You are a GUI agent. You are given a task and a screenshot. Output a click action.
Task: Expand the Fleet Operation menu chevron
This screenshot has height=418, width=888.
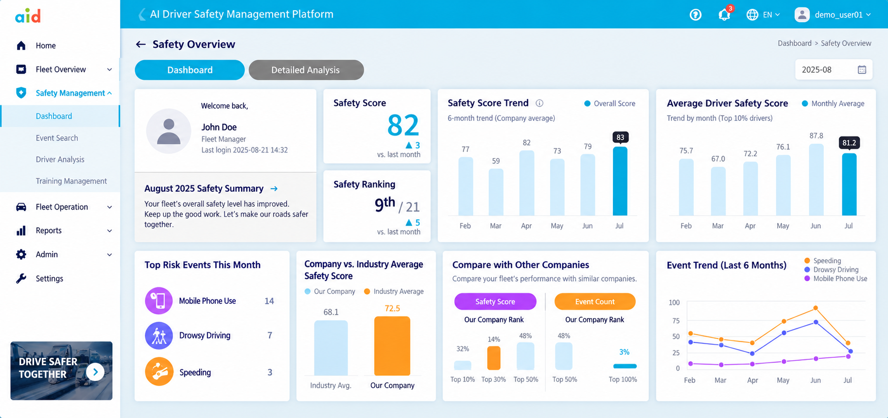109,207
